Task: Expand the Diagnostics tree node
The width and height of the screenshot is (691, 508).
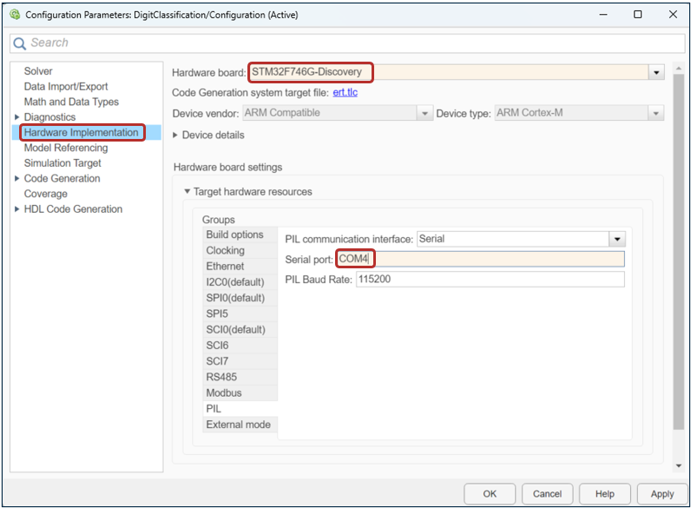Action: (16, 117)
